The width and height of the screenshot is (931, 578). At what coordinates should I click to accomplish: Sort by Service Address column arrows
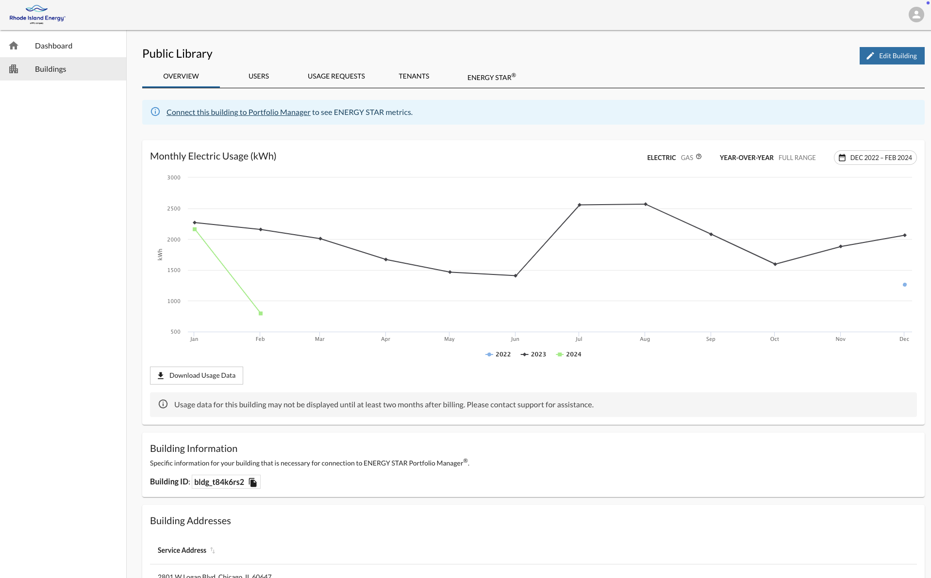[x=213, y=550]
